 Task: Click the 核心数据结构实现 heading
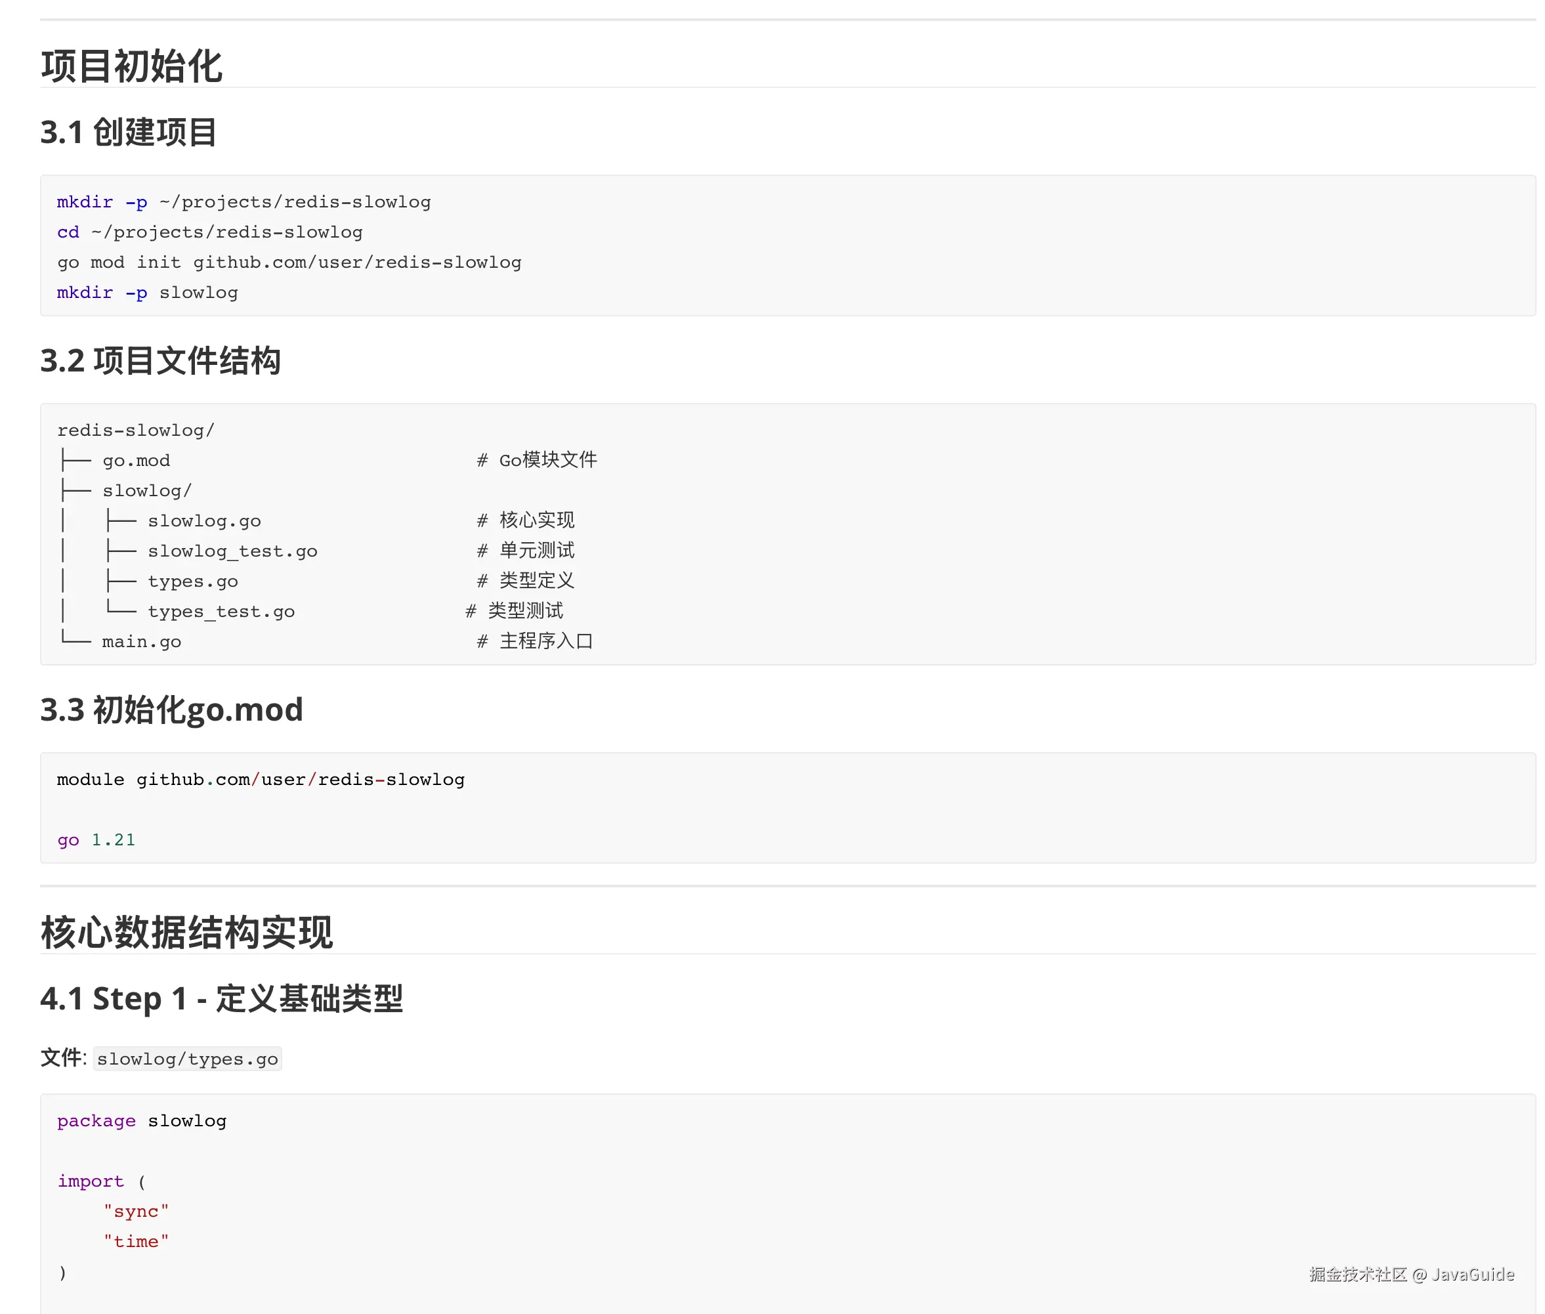(186, 932)
